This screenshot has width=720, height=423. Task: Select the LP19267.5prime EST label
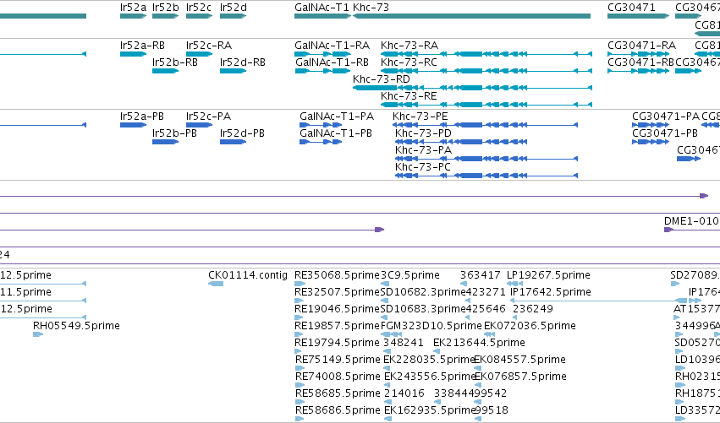(x=549, y=275)
